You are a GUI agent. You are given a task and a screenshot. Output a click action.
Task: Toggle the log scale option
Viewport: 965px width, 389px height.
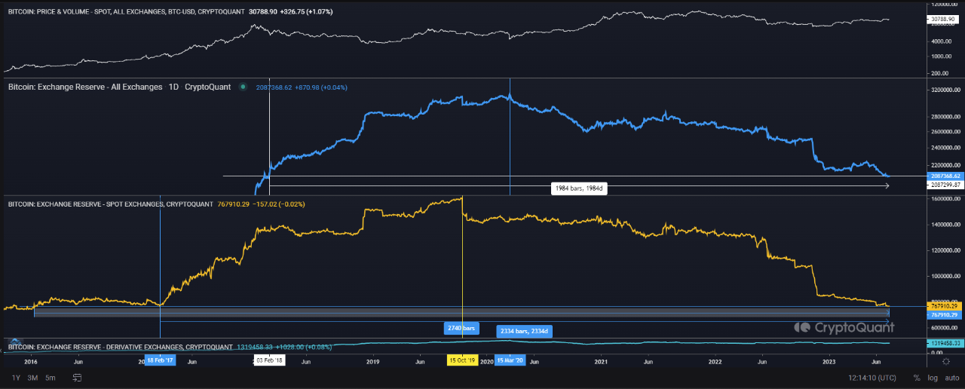(x=933, y=378)
